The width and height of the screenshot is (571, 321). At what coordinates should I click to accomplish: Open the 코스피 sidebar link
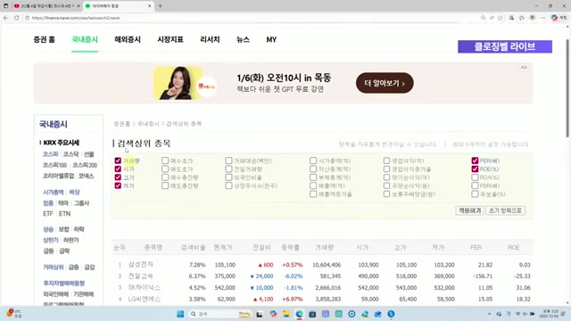[50, 154]
